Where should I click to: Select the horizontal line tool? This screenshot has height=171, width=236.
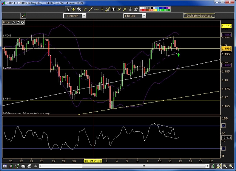point(96,9)
